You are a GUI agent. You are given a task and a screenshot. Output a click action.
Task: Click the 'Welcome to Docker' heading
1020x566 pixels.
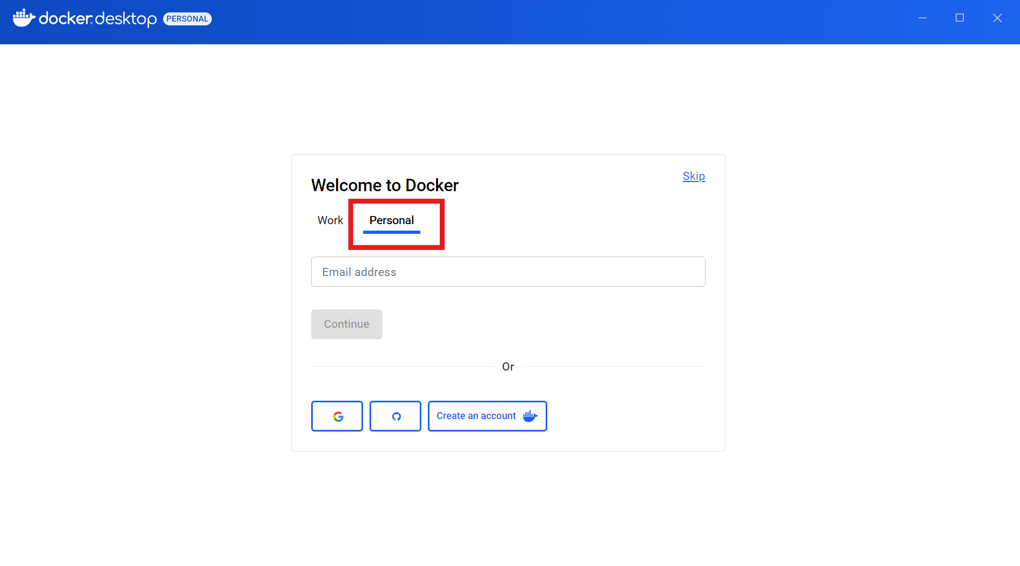pyautogui.click(x=385, y=185)
